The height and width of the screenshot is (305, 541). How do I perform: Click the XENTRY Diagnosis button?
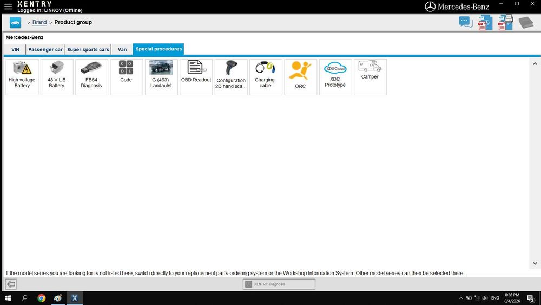tap(279, 284)
